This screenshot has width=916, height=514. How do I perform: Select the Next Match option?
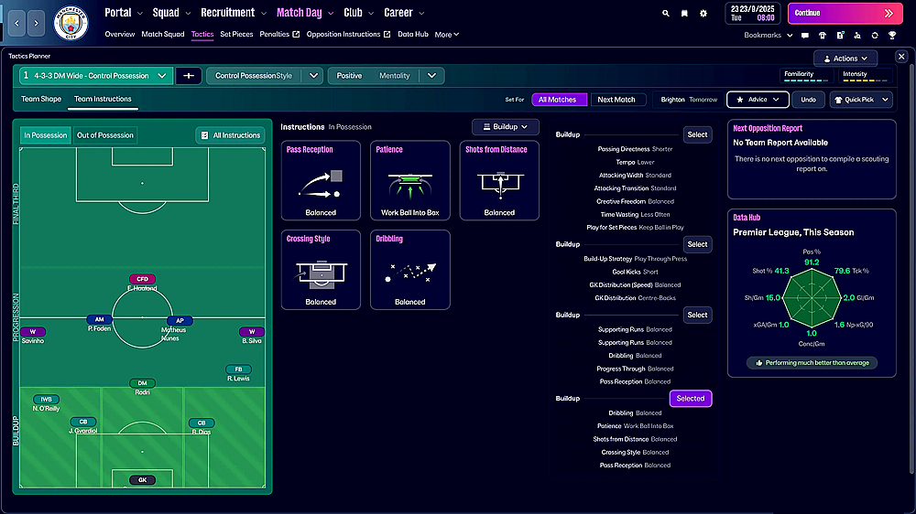click(x=616, y=100)
